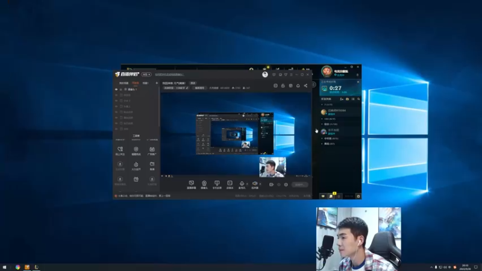Toggle eye of seventh source row
482x271 pixels.
click(x=116, y=123)
